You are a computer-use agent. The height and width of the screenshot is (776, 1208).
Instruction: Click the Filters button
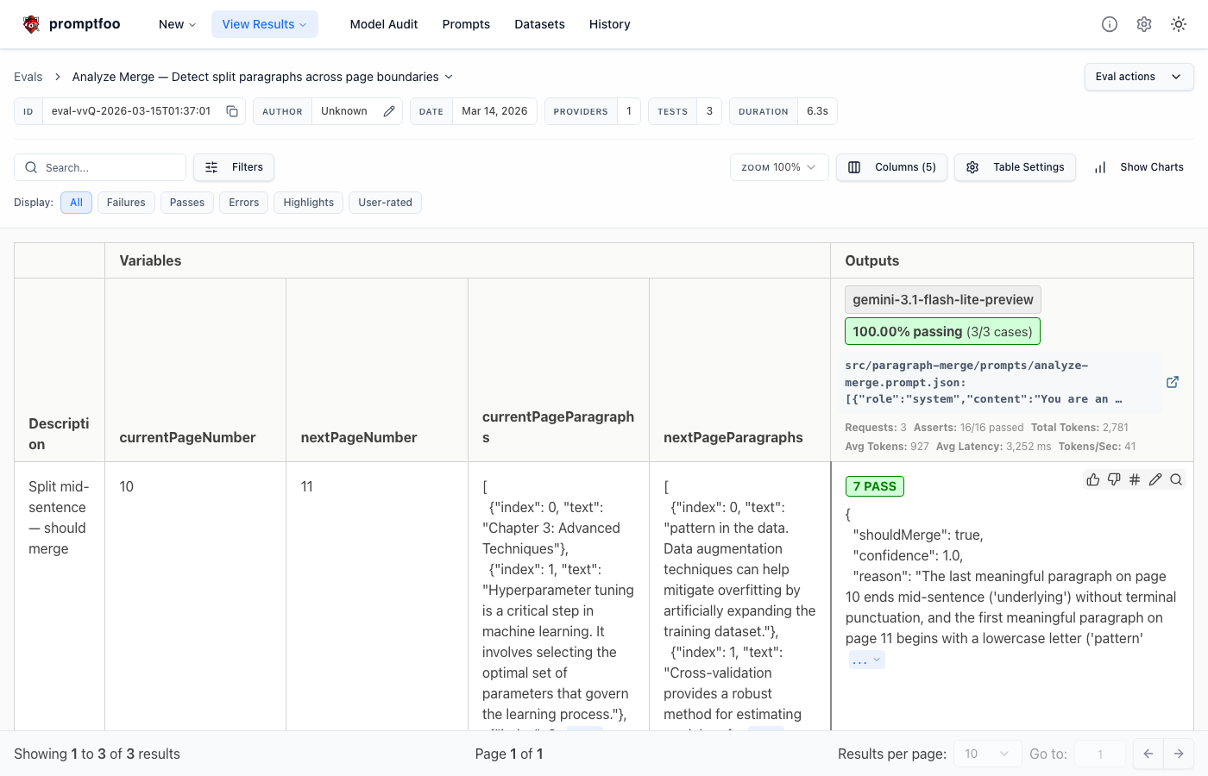pos(234,167)
